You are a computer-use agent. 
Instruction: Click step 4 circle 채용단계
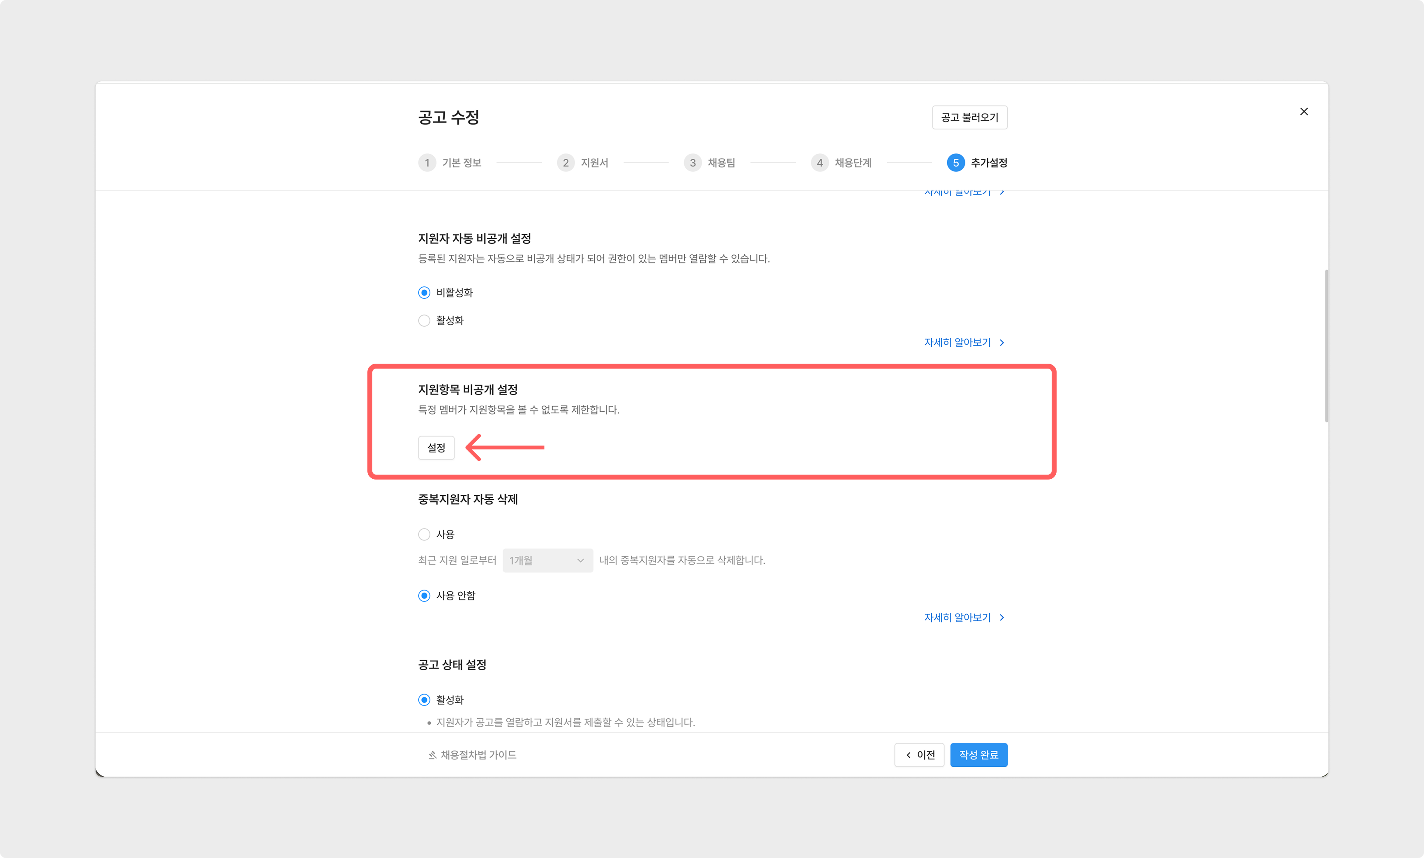point(819,163)
